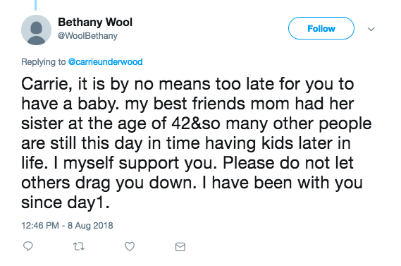This screenshot has height=266, width=401.
Task: Open the @carrieunderwood profile link
Action: pyautogui.click(x=106, y=62)
